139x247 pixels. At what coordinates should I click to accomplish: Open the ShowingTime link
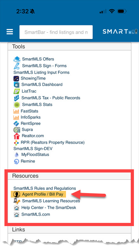coord(33,78)
